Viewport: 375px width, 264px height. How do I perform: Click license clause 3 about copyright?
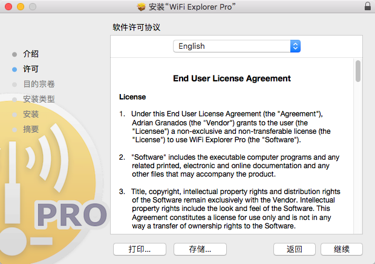pos(230,209)
